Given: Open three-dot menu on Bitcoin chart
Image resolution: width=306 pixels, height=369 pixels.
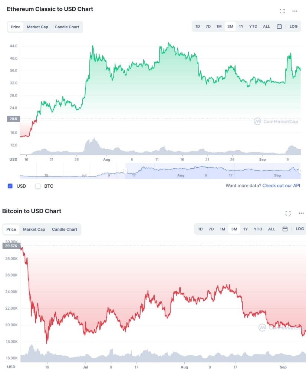Looking at the screenshot, I should [301, 213].
